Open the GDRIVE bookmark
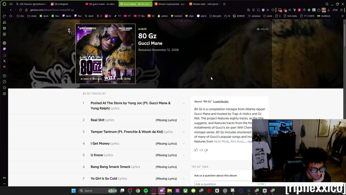 click(239, 16)
